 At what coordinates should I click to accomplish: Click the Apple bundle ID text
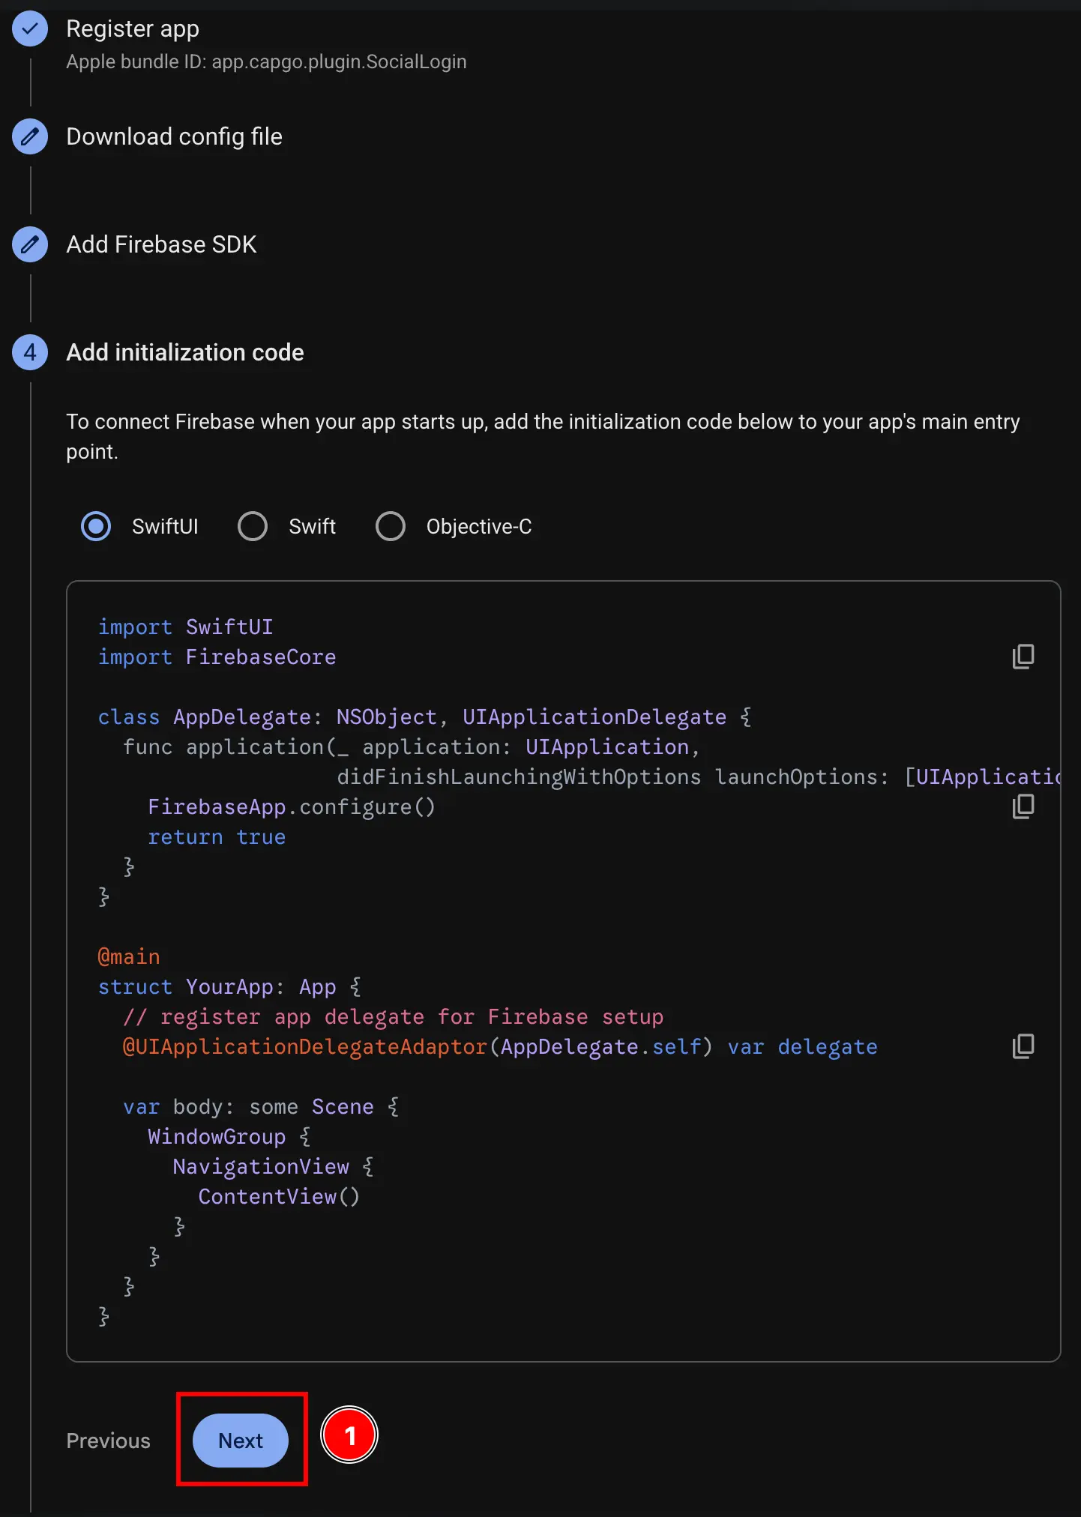pos(266,61)
